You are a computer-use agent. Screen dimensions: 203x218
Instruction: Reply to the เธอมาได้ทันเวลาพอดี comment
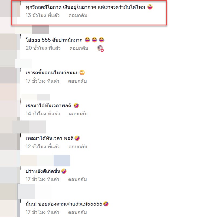[78, 114]
